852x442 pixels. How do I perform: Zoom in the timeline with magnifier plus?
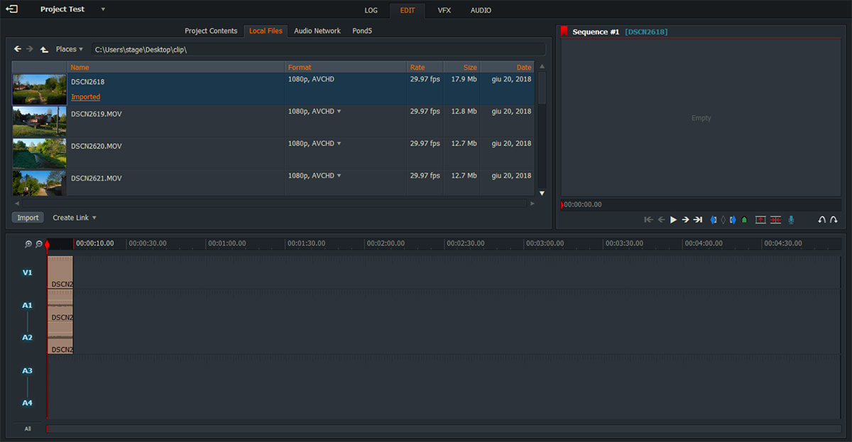pyautogui.click(x=28, y=244)
